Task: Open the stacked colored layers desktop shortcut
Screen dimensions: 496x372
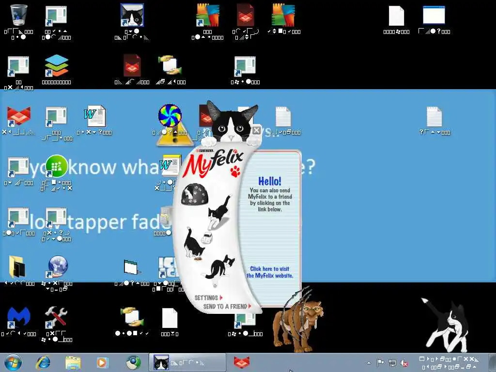Action: [x=56, y=66]
